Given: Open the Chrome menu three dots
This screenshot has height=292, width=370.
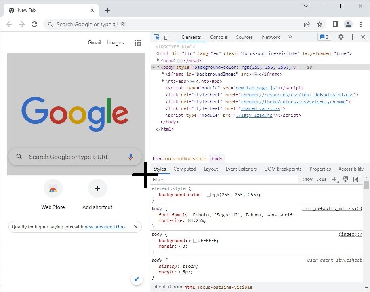Looking at the screenshot, I should [361, 24].
